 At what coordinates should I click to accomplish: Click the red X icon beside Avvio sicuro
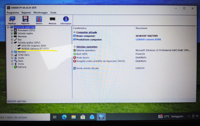(x=75, y=57)
